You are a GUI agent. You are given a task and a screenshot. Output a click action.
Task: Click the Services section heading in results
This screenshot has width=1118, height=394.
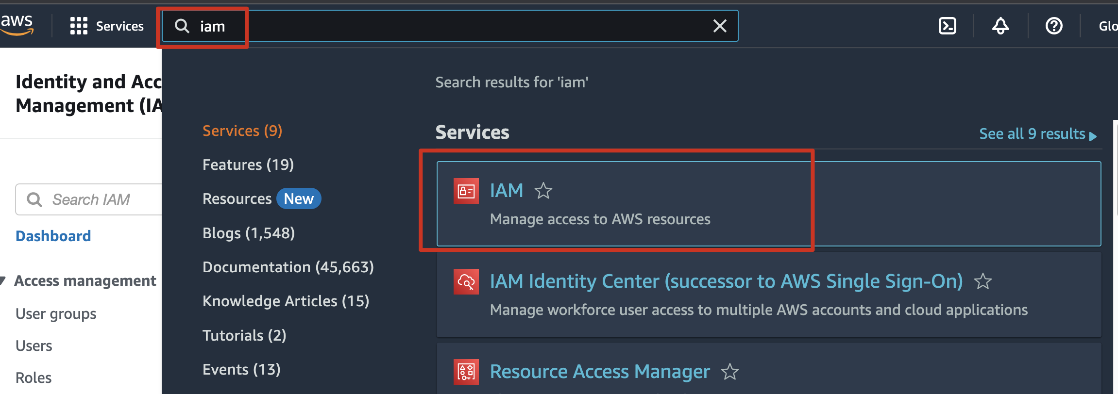472,132
